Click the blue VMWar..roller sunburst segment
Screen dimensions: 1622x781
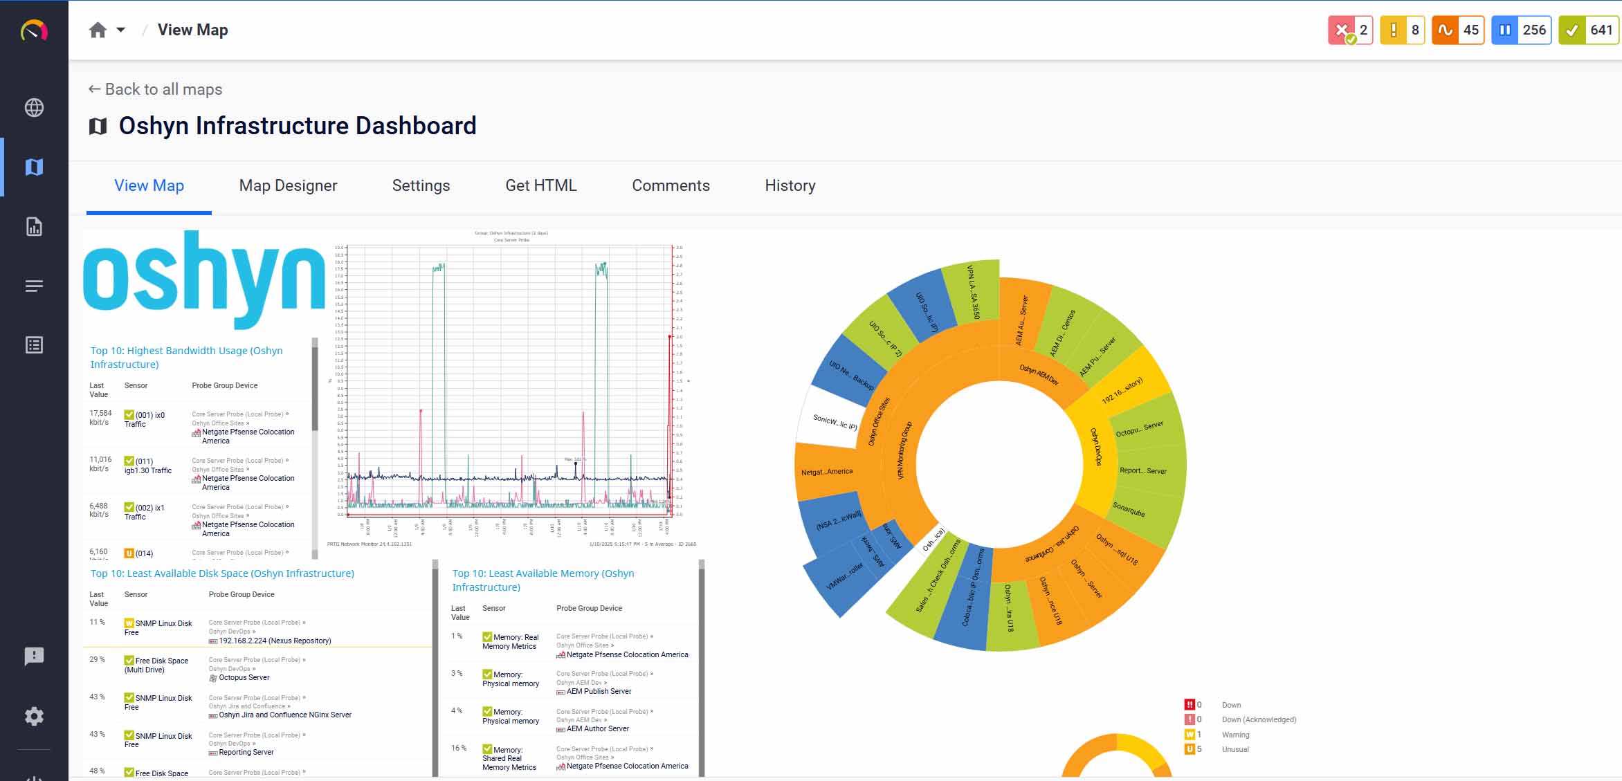coord(843,578)
